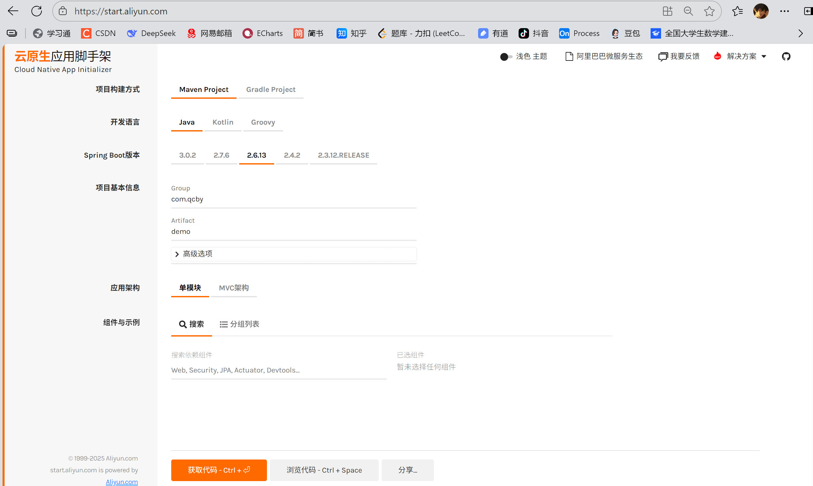The height and width of the screenshot is (486, 813).
Task: Open 阿里巴巴微服务生态 link
Action: coord(604,56)
